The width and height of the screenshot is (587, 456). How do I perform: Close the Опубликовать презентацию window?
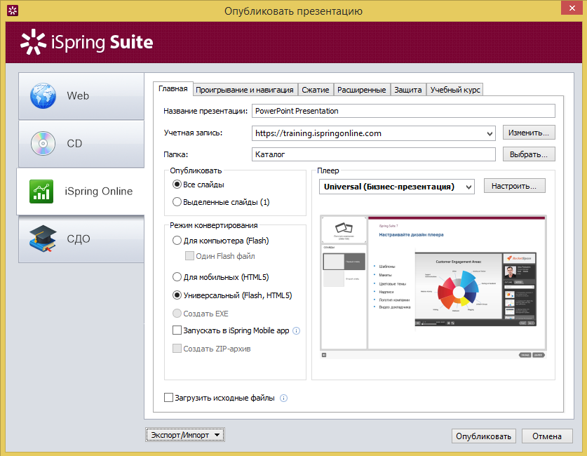click(x=572, y=8)
